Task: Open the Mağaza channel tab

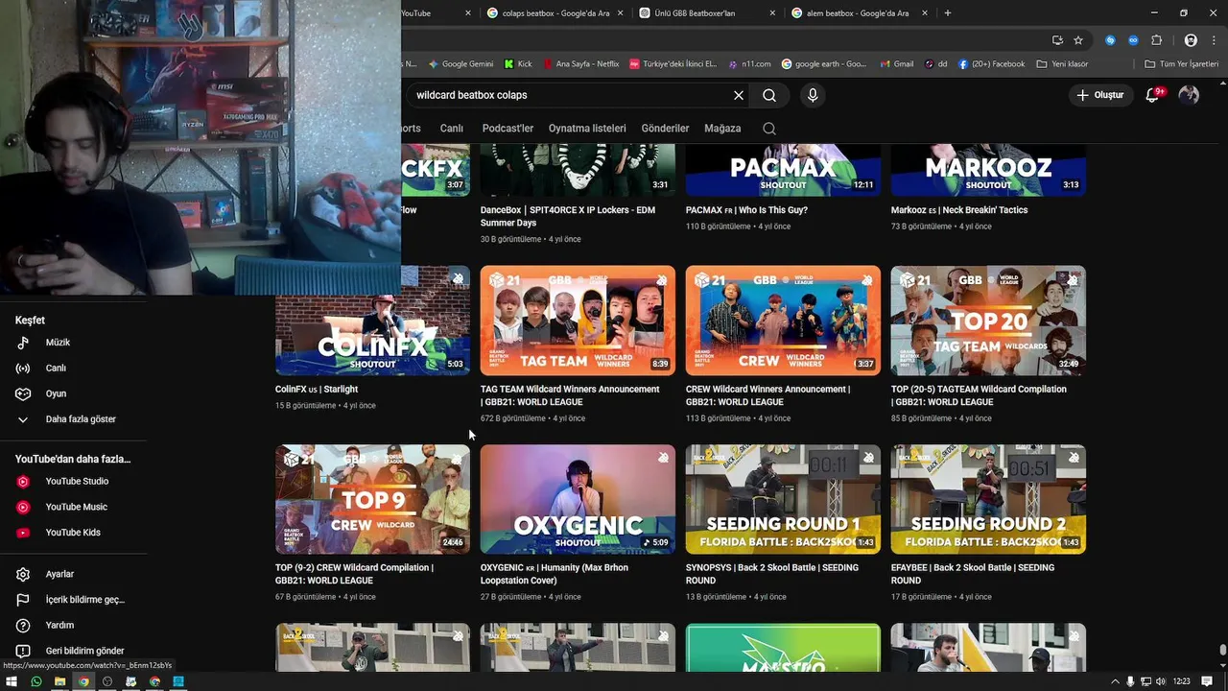Action: click(x=722, y=129)
